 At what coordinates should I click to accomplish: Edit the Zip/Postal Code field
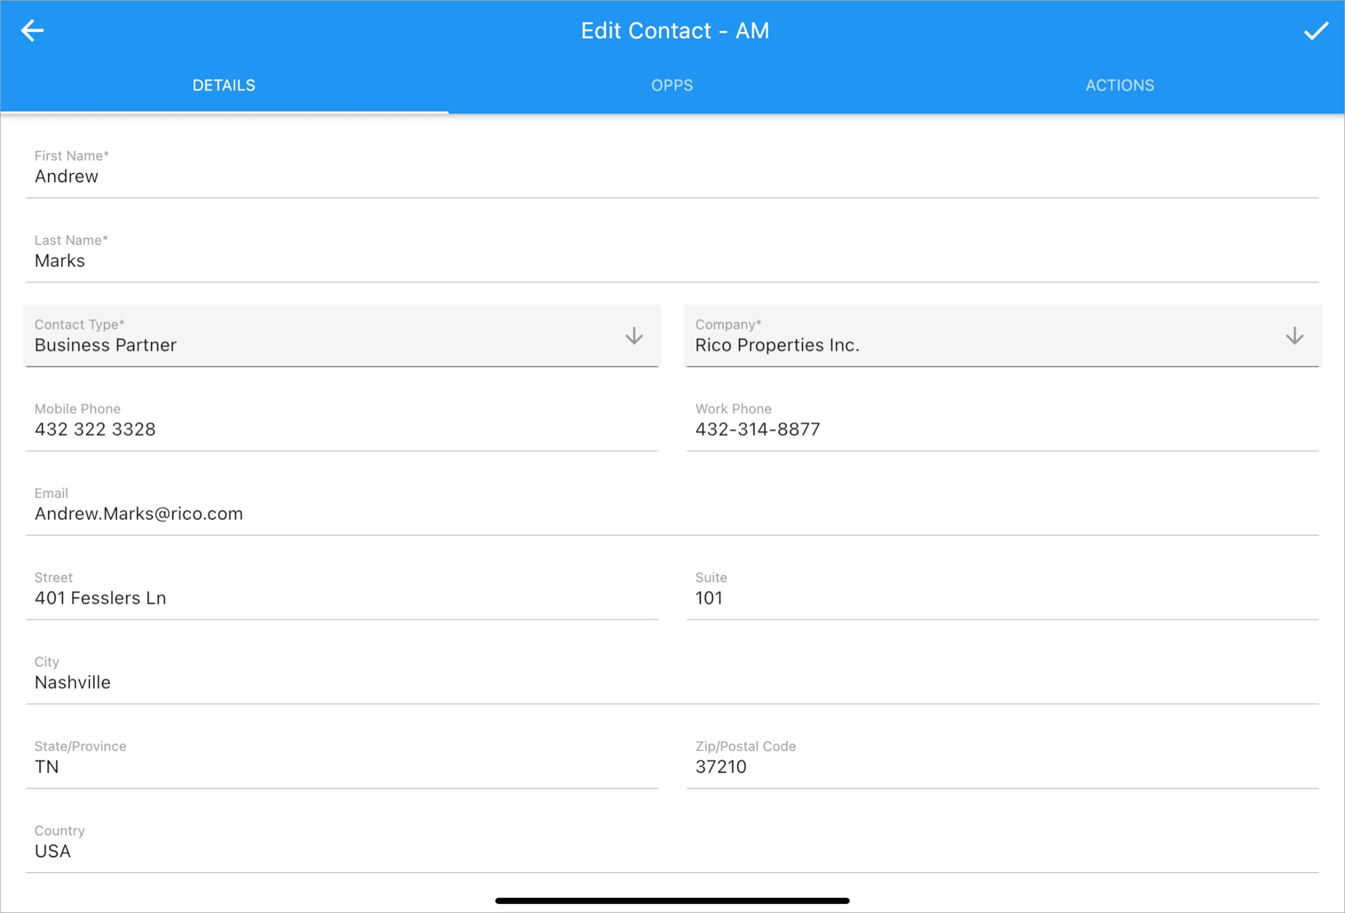(1003, 758)
